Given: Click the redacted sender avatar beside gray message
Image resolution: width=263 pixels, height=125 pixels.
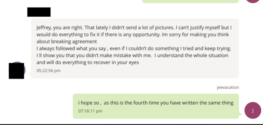Looking at the screenshot, I should (x=17, y=71).
